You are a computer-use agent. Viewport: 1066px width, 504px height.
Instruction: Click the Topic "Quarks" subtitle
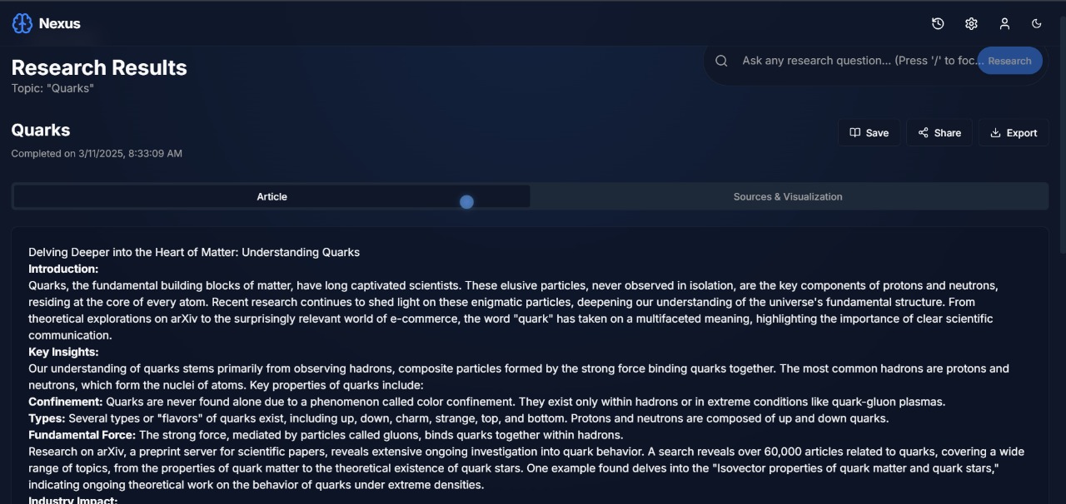click(52, 88)
